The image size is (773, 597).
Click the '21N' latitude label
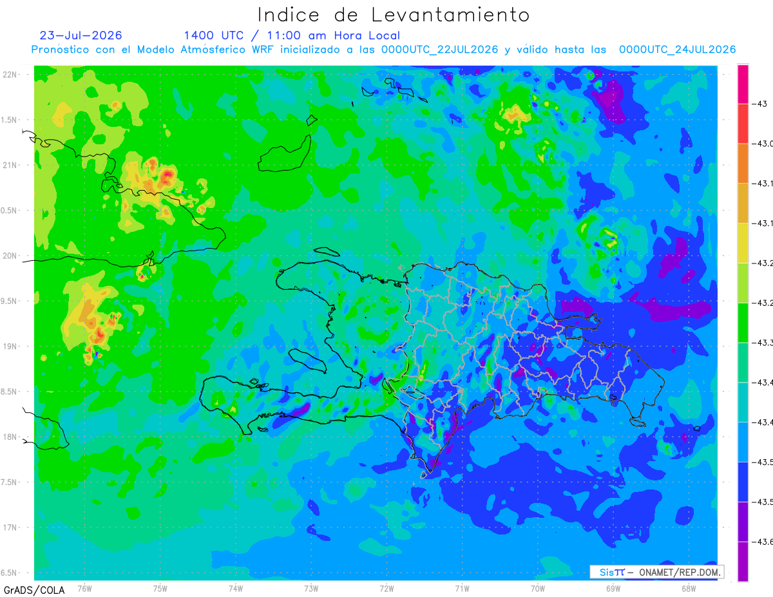tap(10, 166)
